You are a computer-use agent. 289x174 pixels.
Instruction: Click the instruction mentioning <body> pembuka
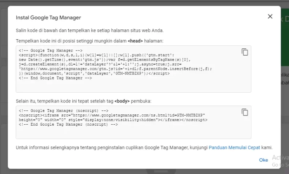pos(84,101)
